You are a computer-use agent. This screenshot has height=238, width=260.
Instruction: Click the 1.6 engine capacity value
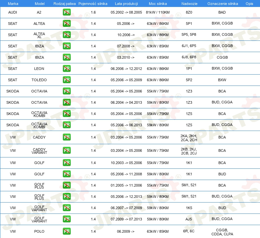(93, 12)
